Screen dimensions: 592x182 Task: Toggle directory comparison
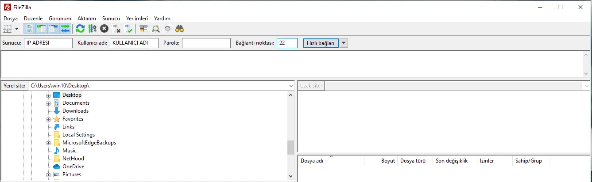[x=155, y=29]
